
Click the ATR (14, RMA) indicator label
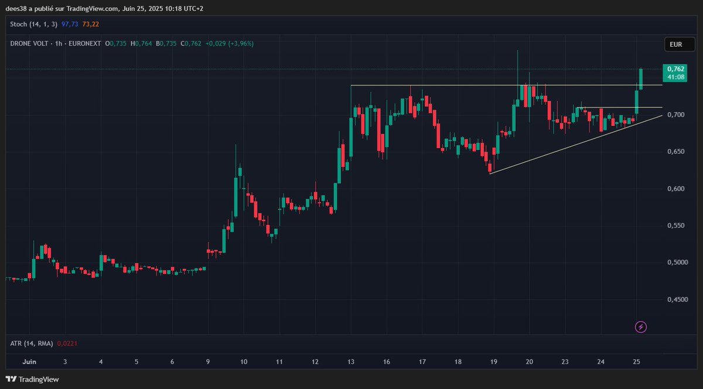30,343
